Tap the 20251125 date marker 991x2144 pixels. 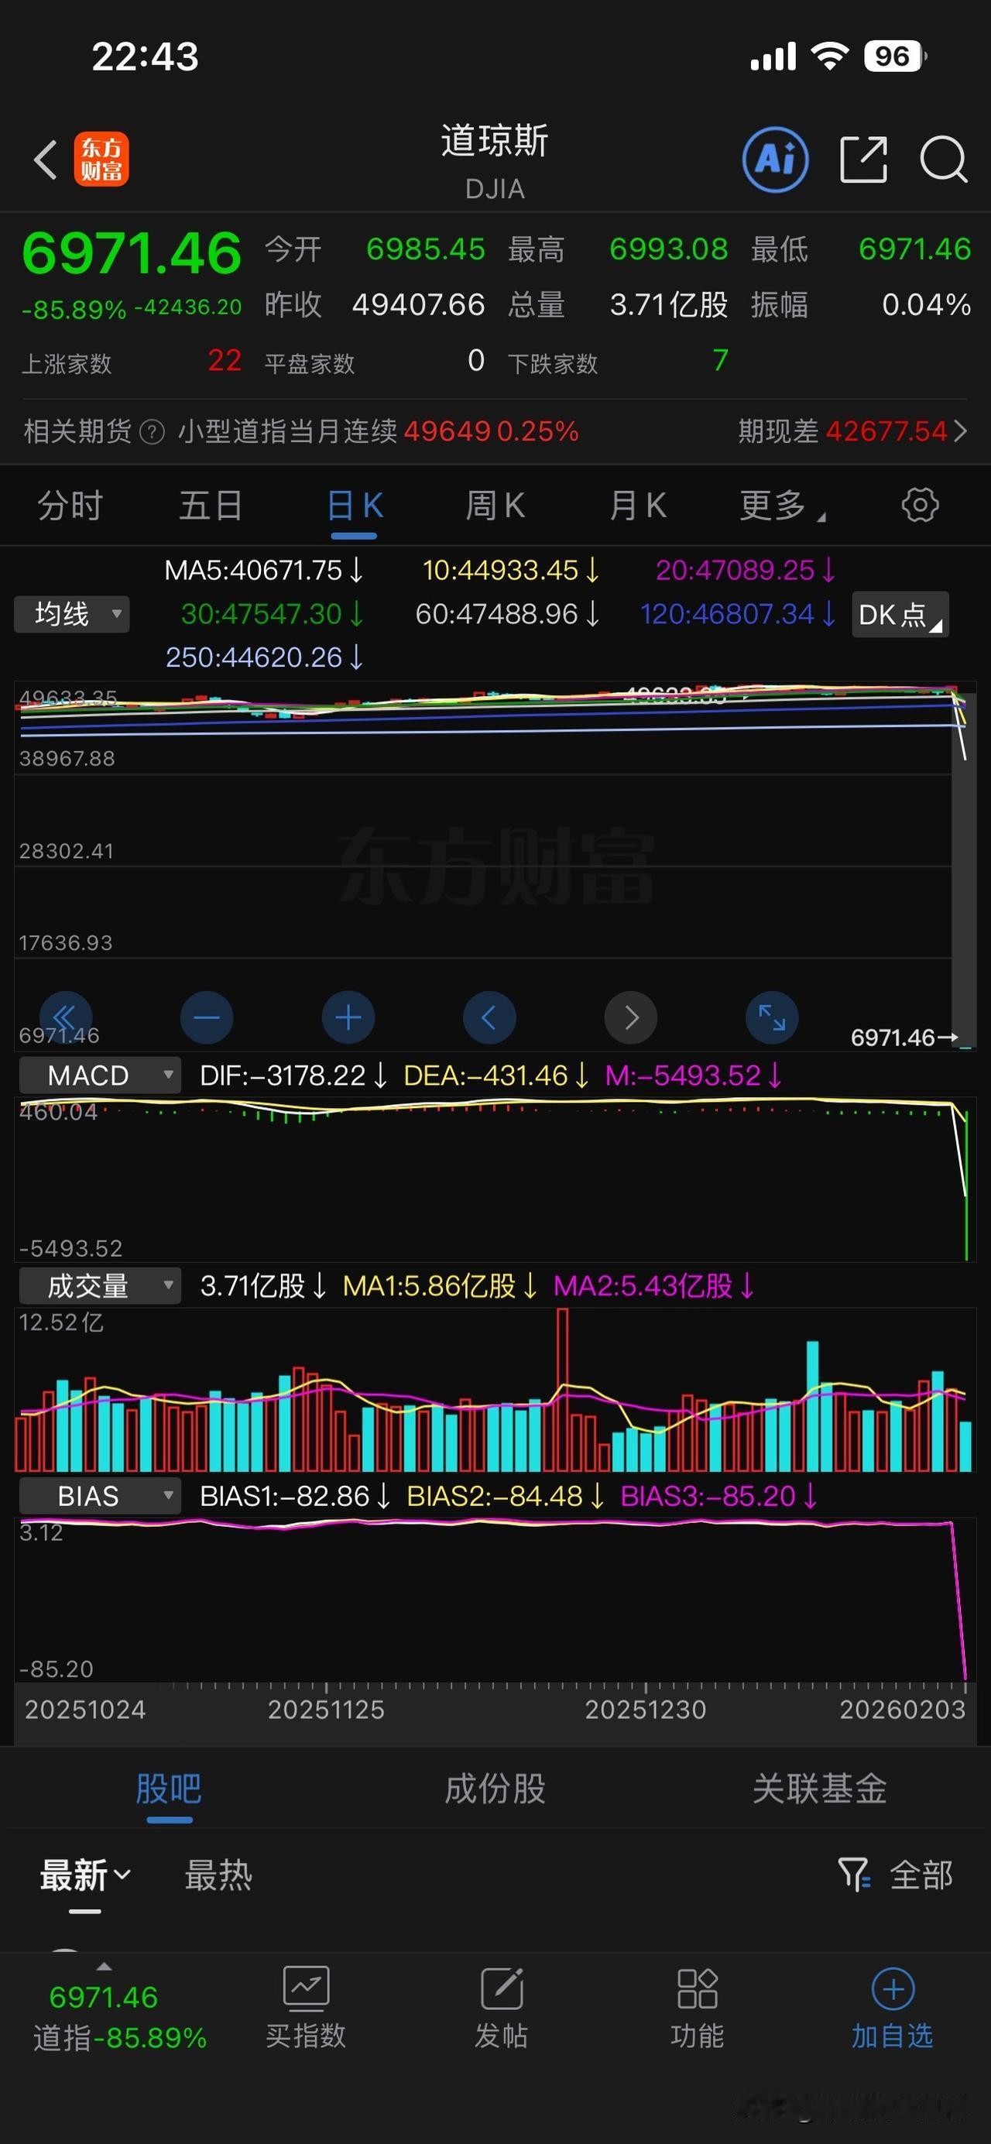(x=326, y=1710)
